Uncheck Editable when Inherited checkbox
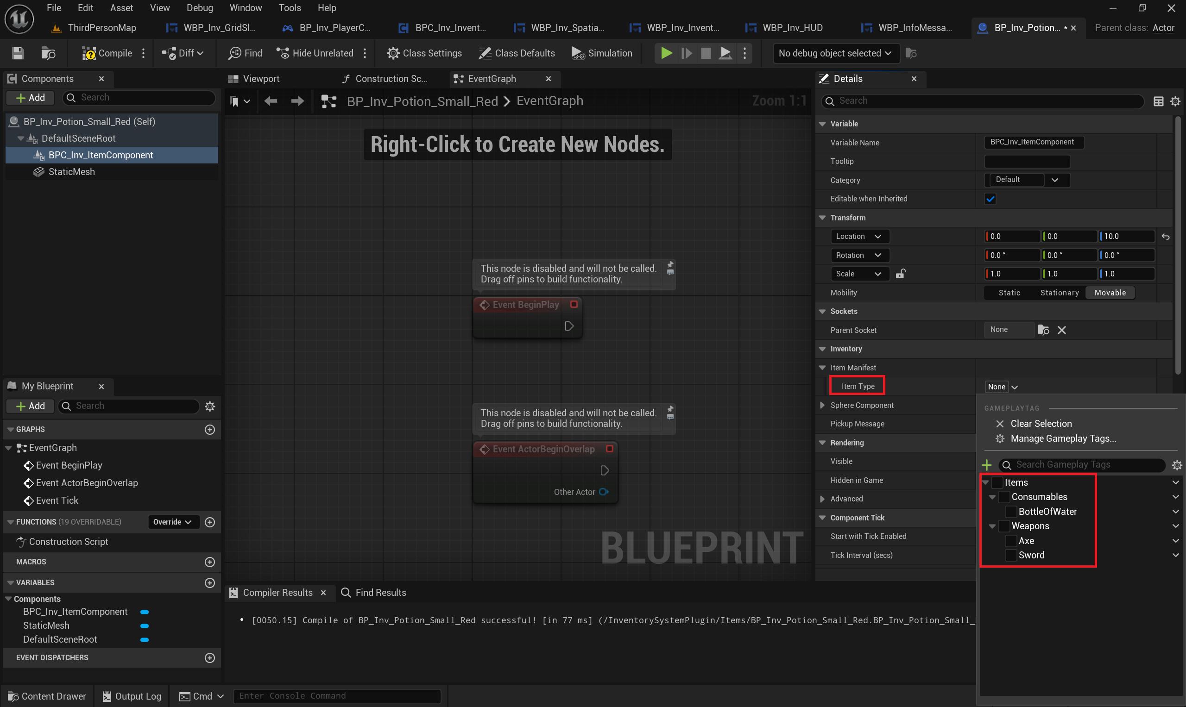This screenshot has width=1186, height=707. [x=990, y=199]
